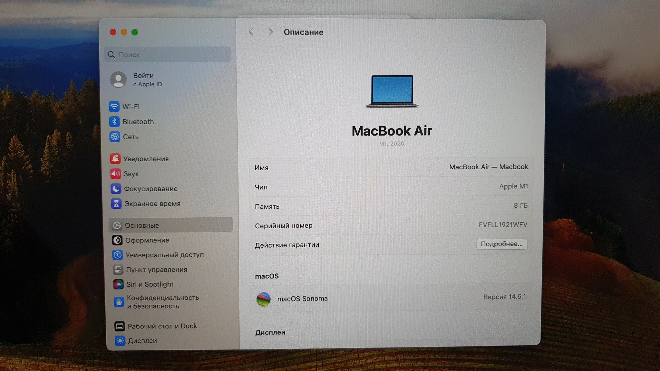Select Универсальный доступ in sidebar
The width and height of the screenshot is (660, 371).
click(164, 255)
